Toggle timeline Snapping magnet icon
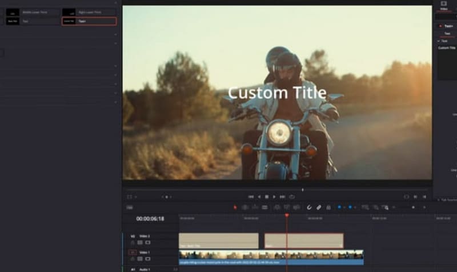 tap(309, 207)
